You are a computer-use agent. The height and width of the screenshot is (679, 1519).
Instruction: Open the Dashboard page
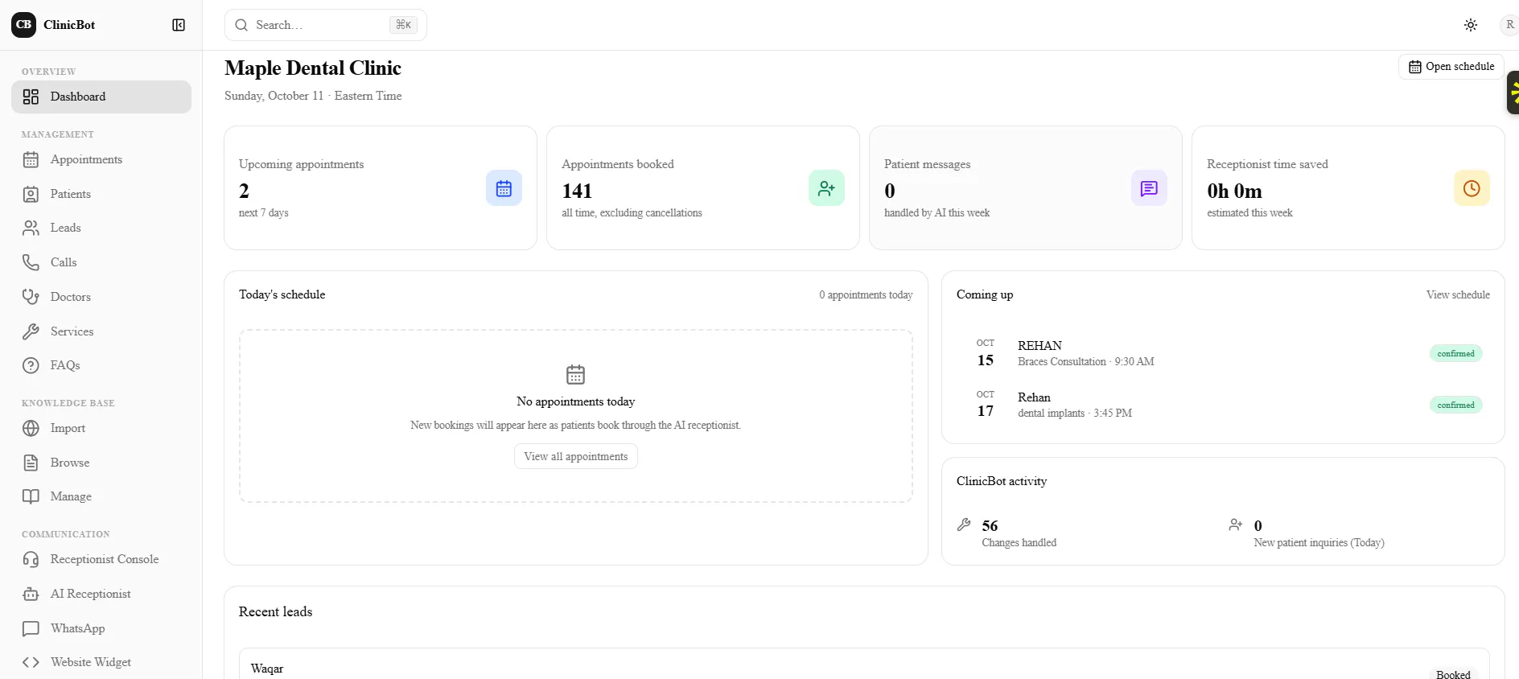point(101,97)
